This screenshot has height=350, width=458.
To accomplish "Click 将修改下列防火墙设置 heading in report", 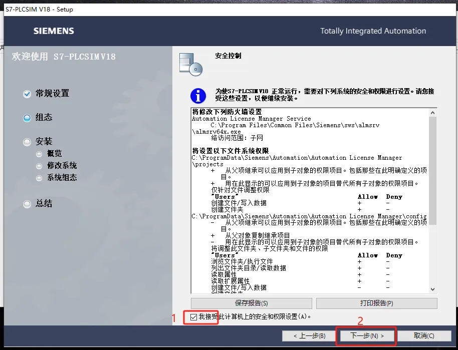I will pyautogui.click(x=227, y=112).
